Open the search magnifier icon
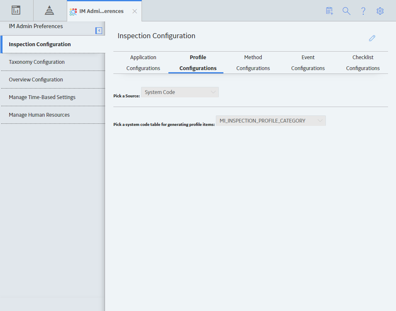The height and width of the screenshot is (311, 396). pos(346,11)
